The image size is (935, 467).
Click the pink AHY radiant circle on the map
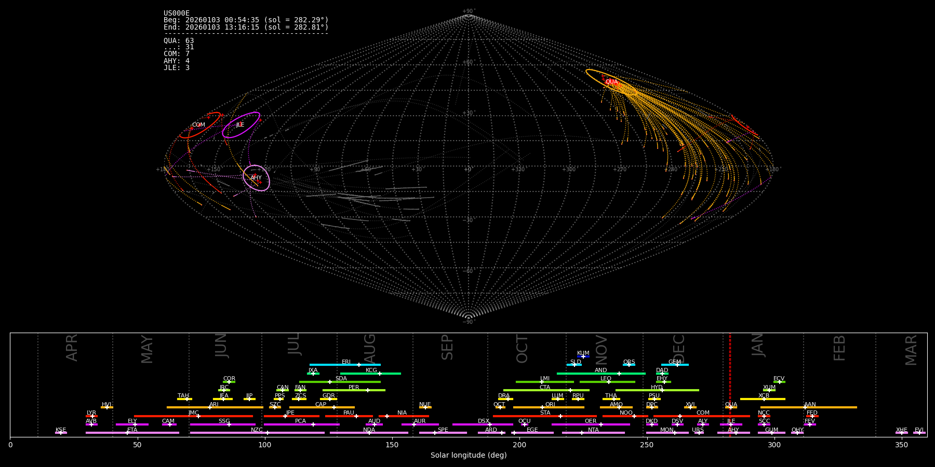coord(256,178)
